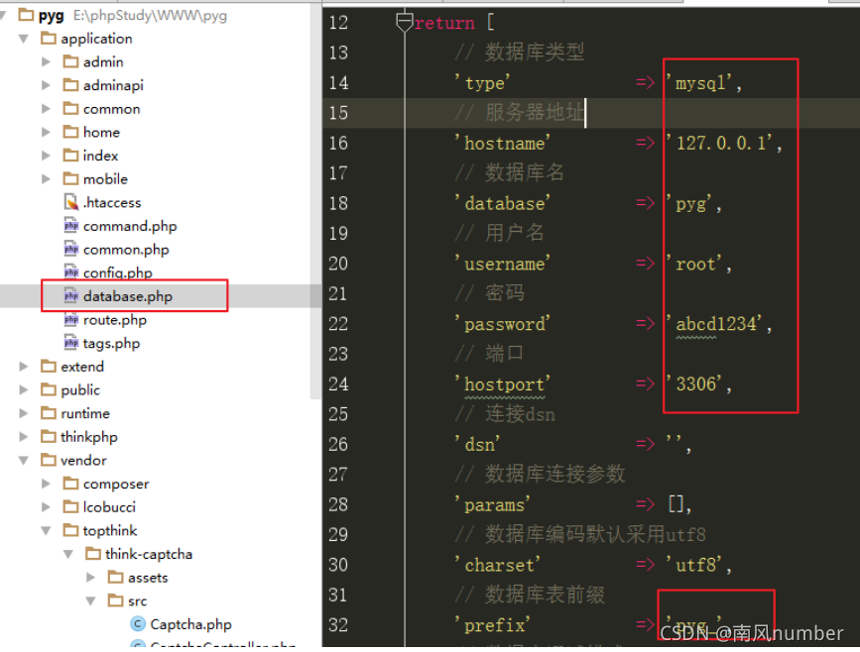Click the 'hostport' key text
The height and width of the screenshot is (652, 860).
coord(503,384)
